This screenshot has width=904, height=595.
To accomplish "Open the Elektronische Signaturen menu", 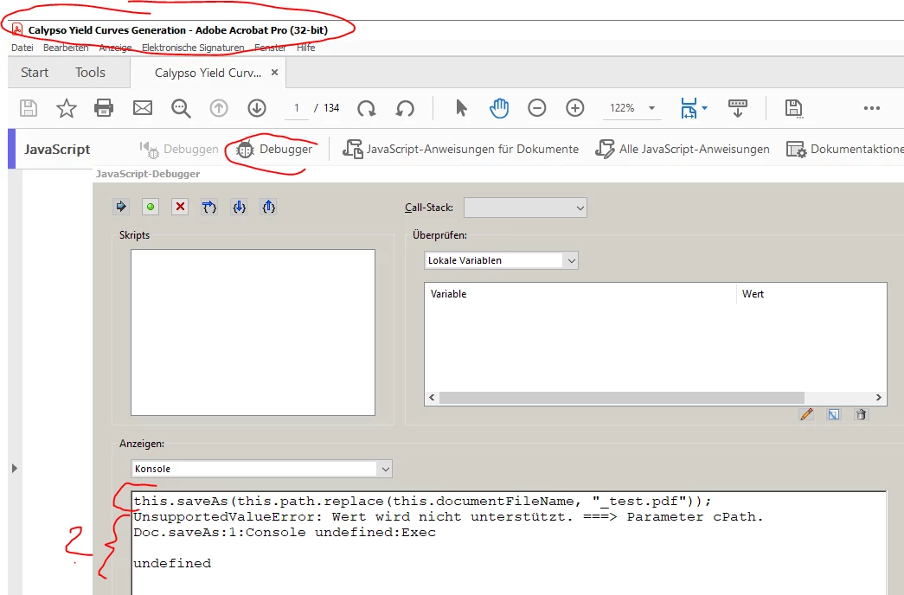I will tap(193, 48).
